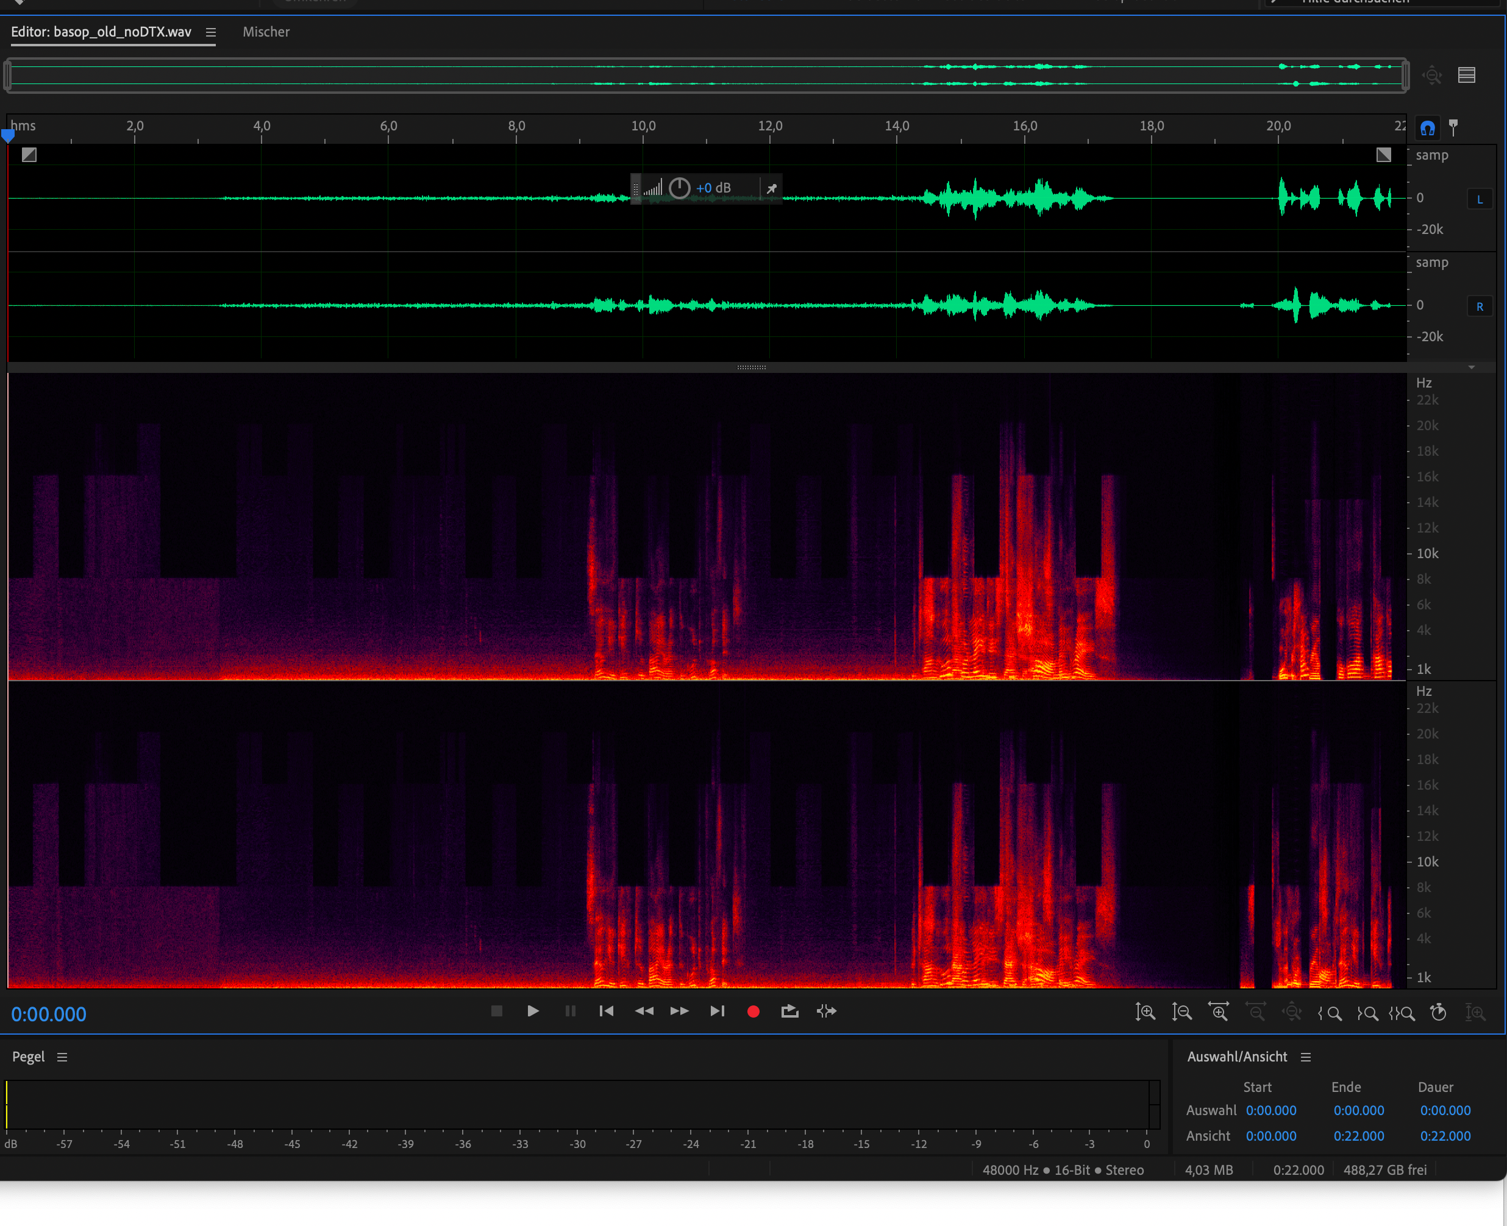Click the Auswahl Start time value
Viewport: 1507px width, 1226px height.
(x=1270, y=1110)
